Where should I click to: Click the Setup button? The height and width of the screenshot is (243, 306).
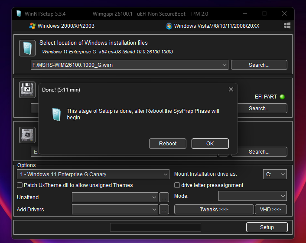pyautogui.click(x=267, y=227)
